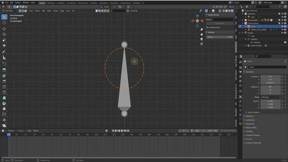Screen dimensions: 288x162
Task: Click the Bone_1 action slider
Action: 220,37
